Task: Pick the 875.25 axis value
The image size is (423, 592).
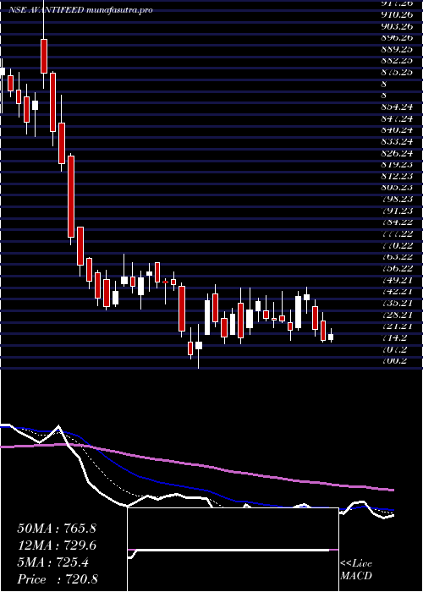Action: point(397,73)
